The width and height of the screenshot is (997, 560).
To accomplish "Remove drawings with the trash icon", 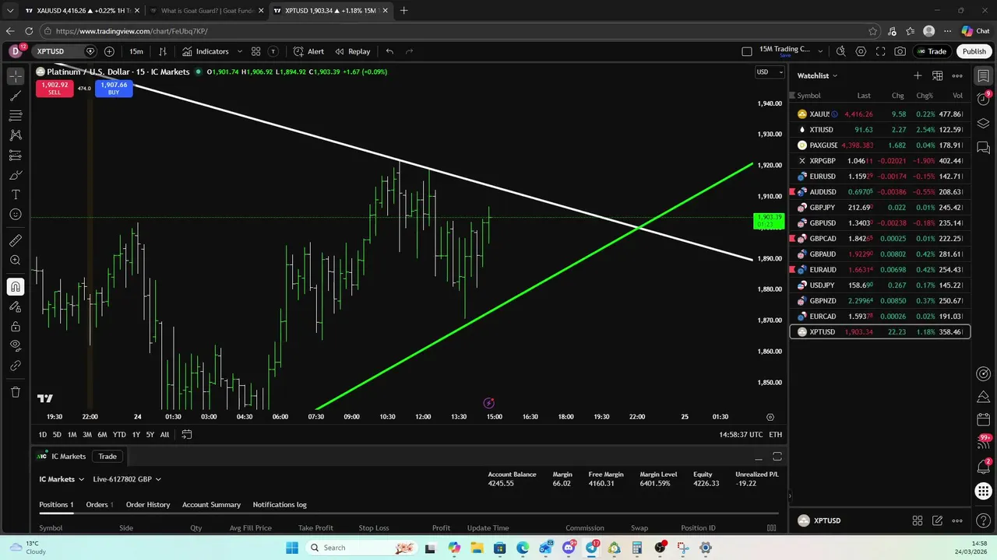I will (x=16, y=392).
